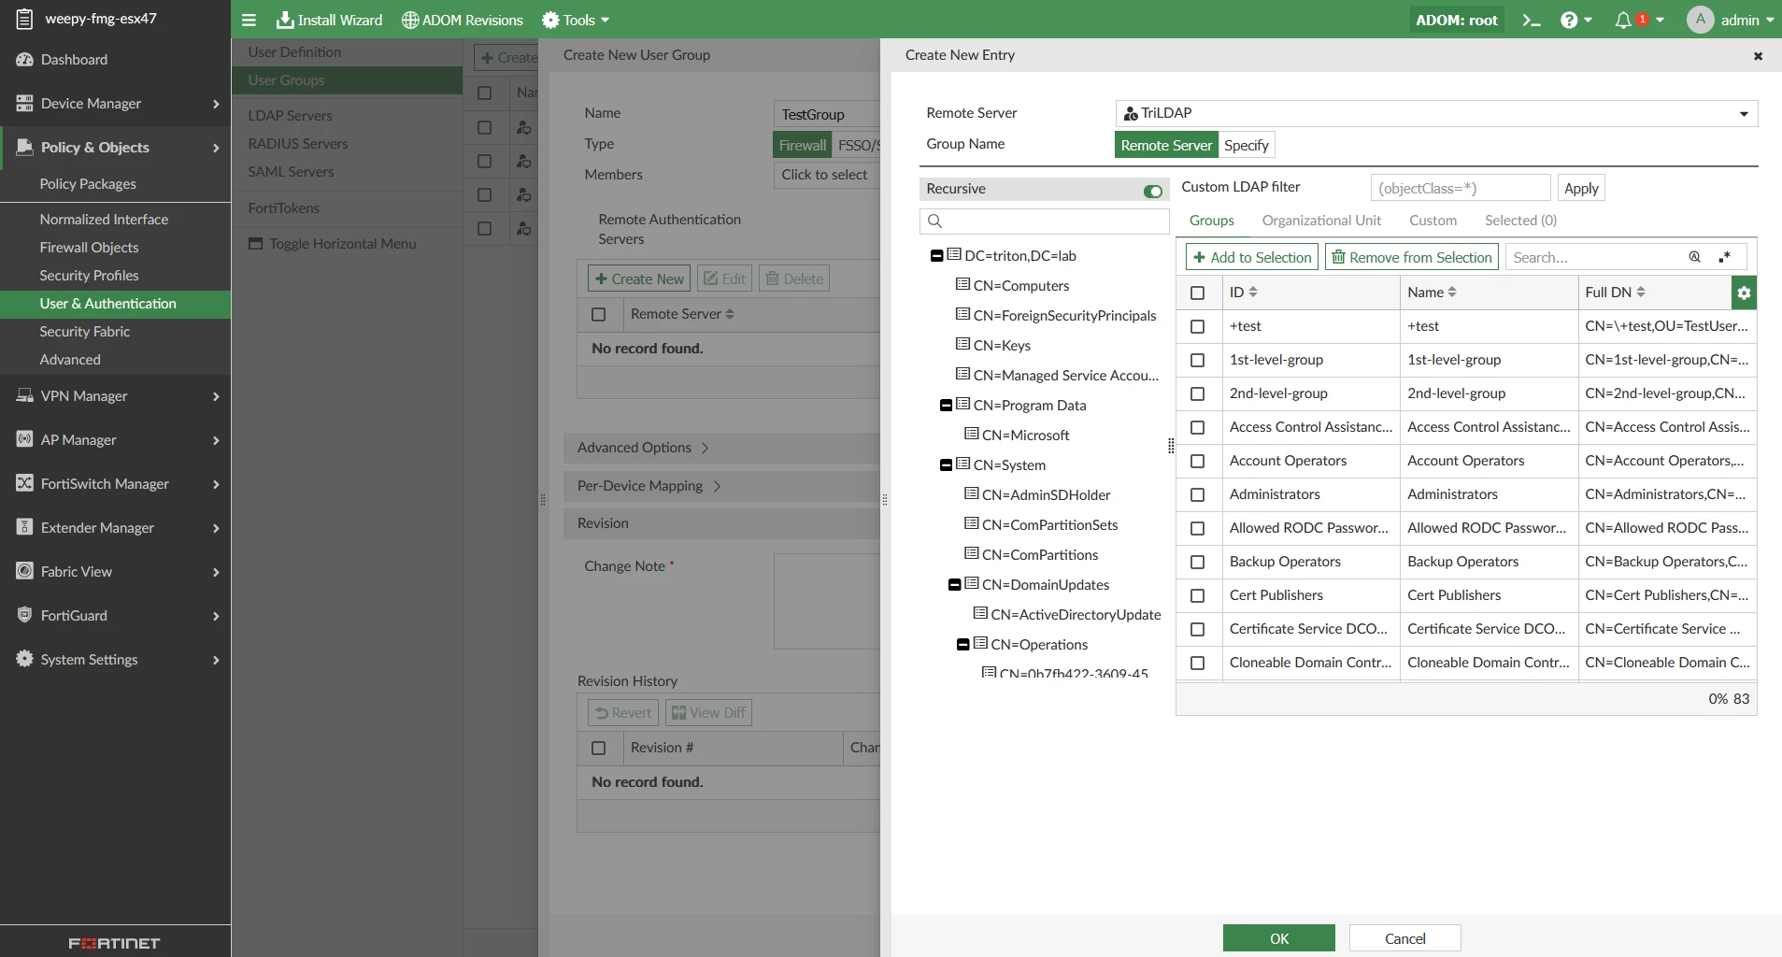Collapse the CN=DomainUpdates tree node
The width and height of the screenshot is (1782, 957).
point(954,585)
